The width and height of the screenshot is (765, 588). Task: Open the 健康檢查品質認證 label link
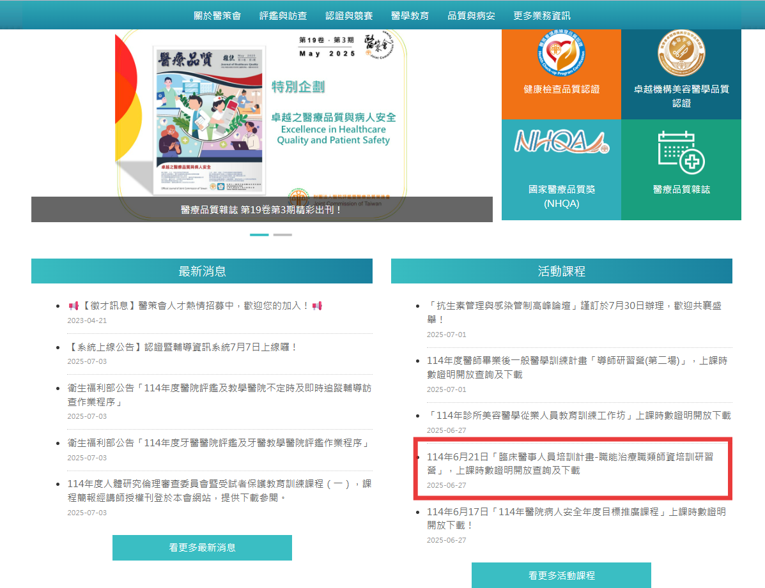pyautogui.click(x=562, y=89)
